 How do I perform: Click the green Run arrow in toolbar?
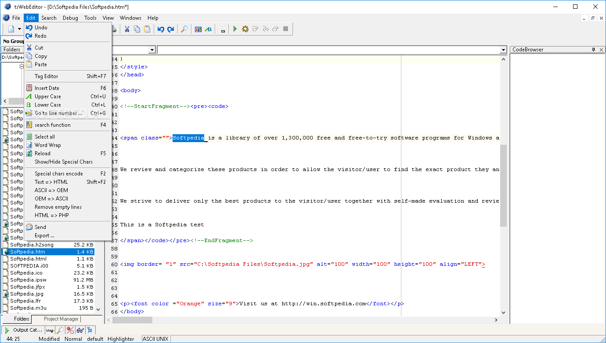pos(235,29)
